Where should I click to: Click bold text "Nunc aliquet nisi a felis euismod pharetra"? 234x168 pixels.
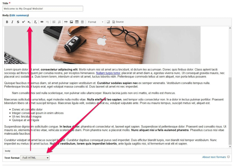coord(160,130)
